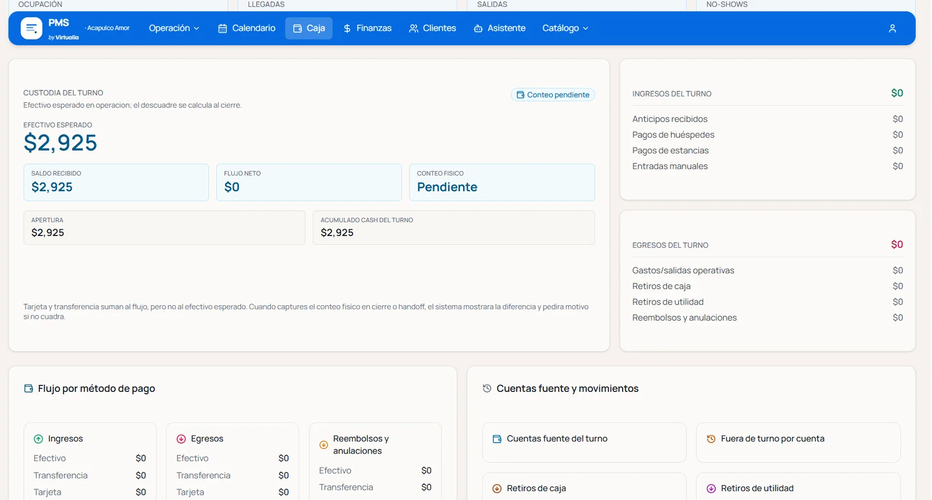Click Retiros de utilidad in Egresos list

tap(768, 302)
